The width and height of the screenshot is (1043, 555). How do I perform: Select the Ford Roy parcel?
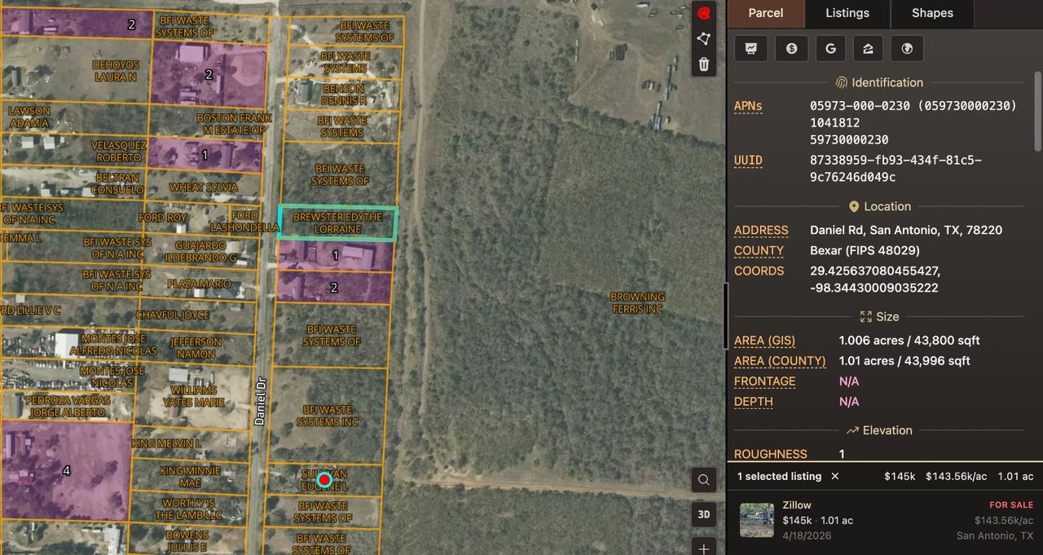pos(162,218)
